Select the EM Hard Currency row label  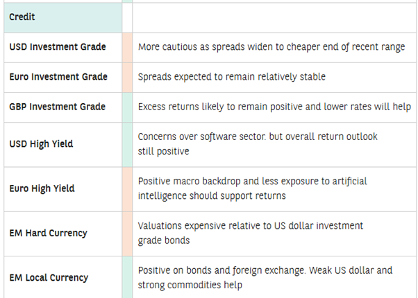tap(48, 233)
